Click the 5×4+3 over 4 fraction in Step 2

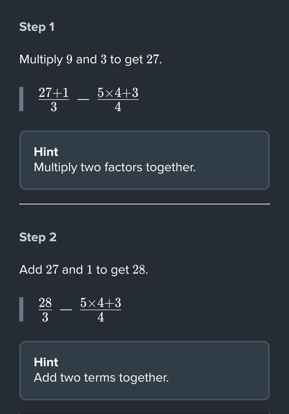(101, 310)
